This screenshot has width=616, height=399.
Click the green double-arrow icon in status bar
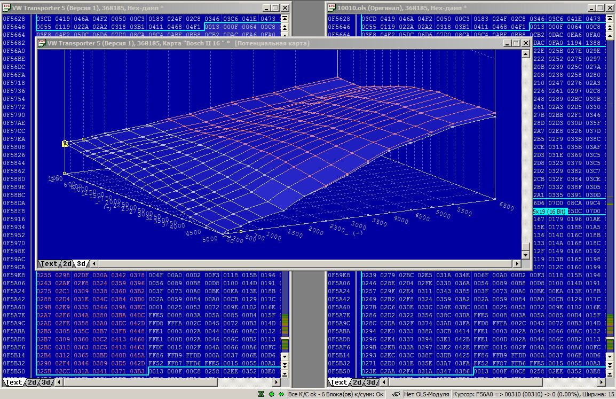(281, 394)
